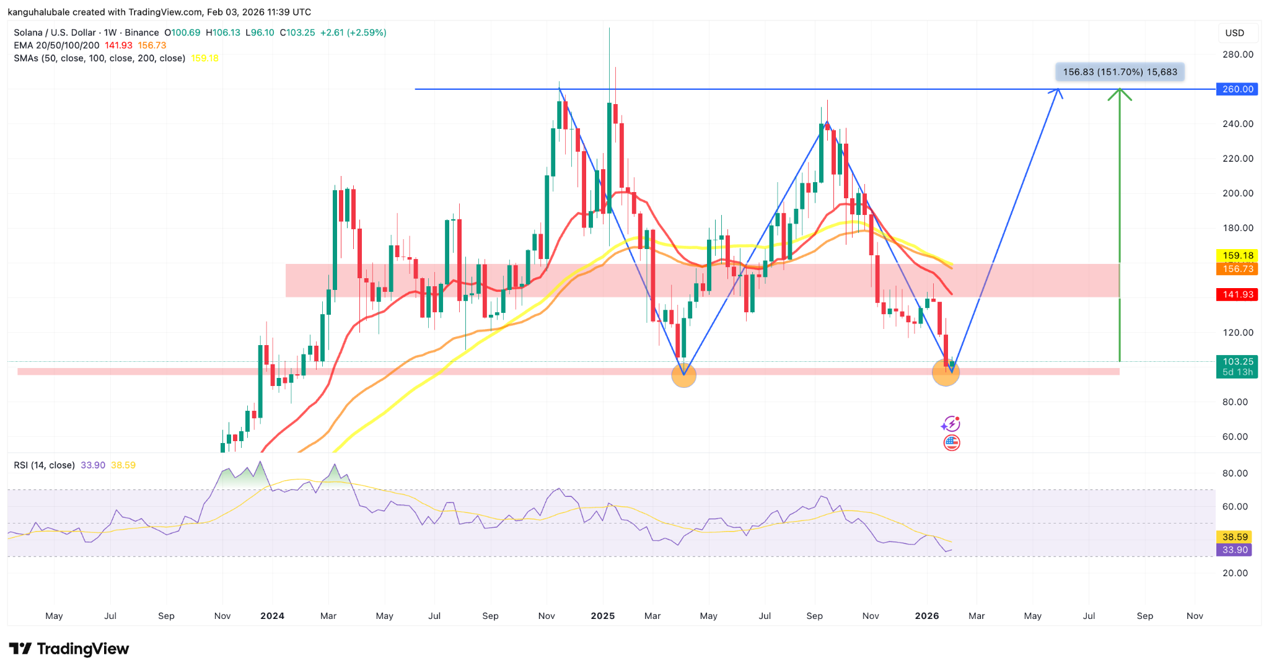Select the 2026 label on time axis
The image size is (1269, 671).
pos(927,615)
